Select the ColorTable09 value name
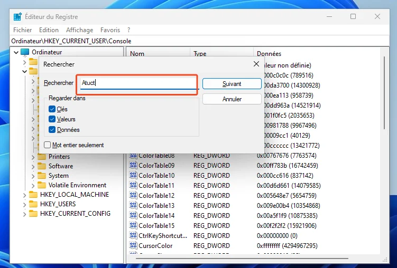397x268 pixels. tap(156, 166)
